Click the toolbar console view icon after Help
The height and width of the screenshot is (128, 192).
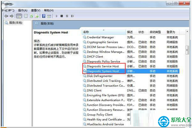pyautogui.click(x=49, y=16)
